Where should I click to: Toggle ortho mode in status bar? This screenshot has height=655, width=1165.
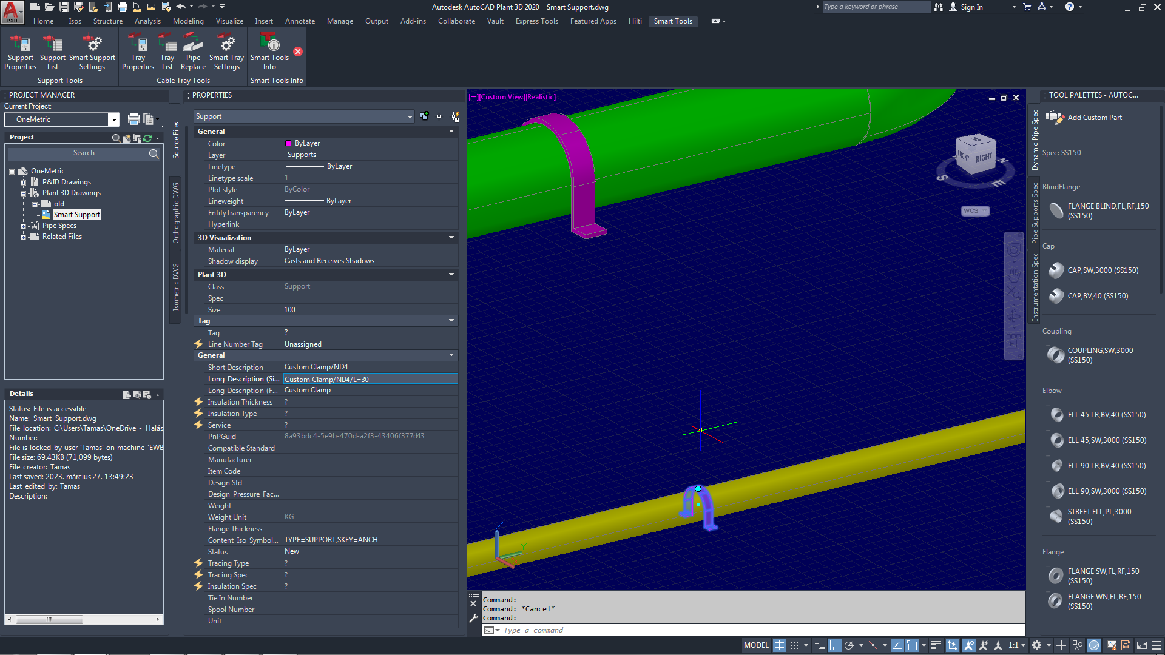(835, 645)
